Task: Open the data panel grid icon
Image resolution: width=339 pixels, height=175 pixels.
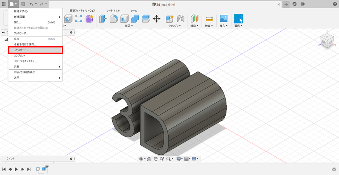Action: coord(4,4)
